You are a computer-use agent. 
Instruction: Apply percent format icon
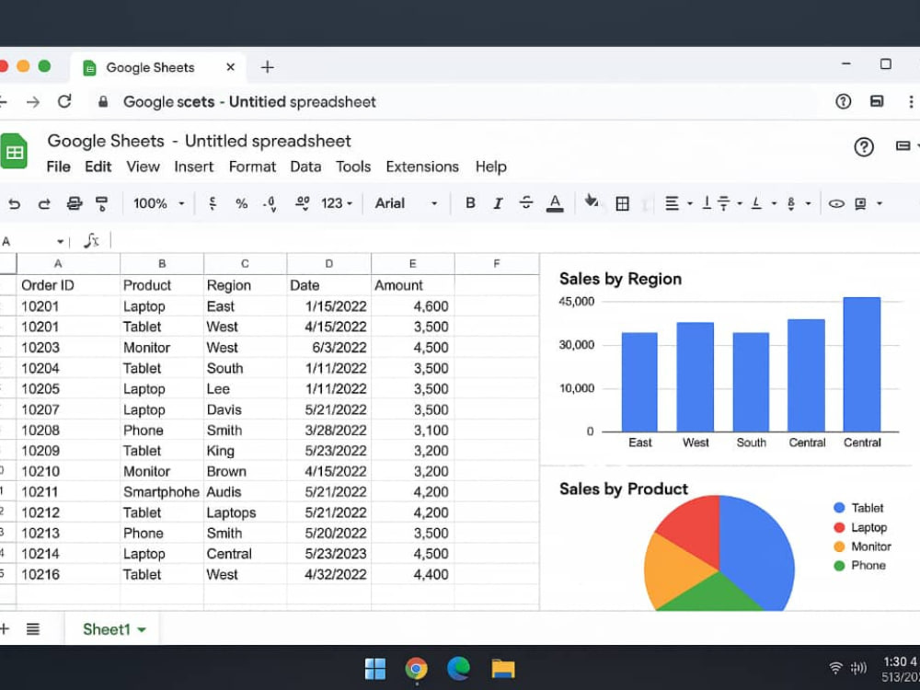241,203
